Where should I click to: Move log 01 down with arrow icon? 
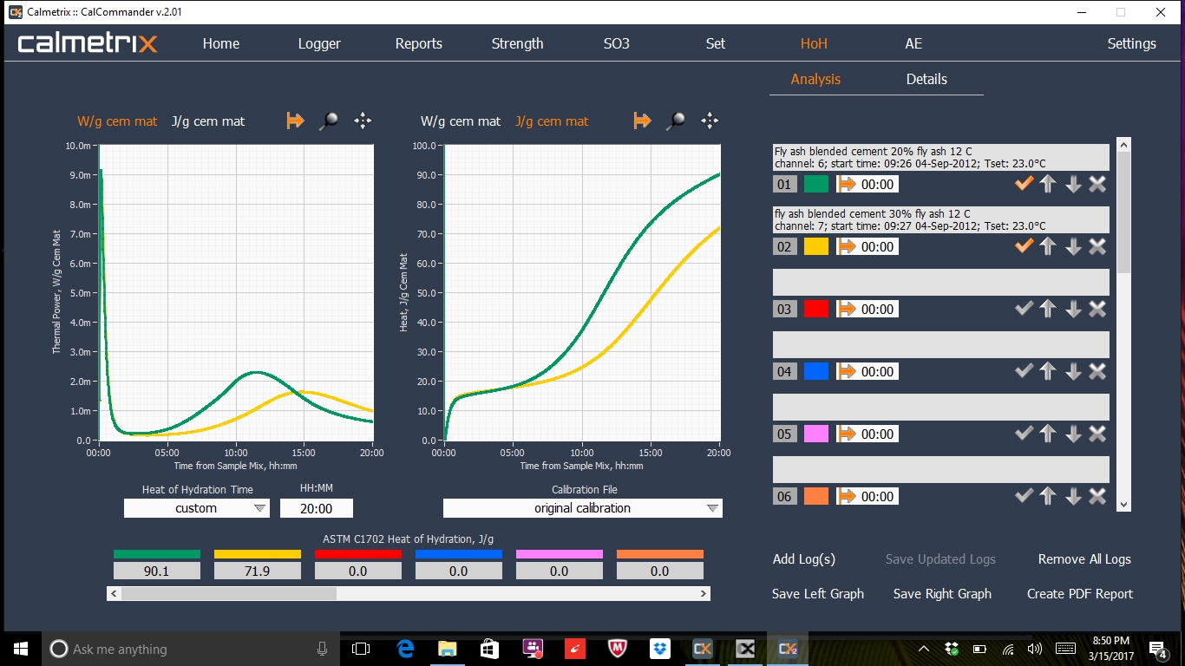1073,184
